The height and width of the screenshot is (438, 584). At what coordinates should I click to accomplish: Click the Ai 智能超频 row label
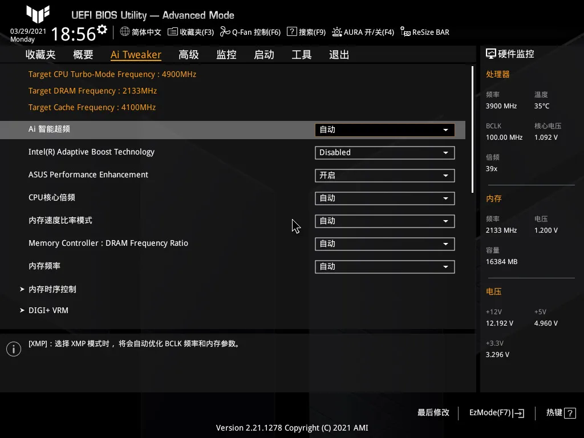point(49,129)
